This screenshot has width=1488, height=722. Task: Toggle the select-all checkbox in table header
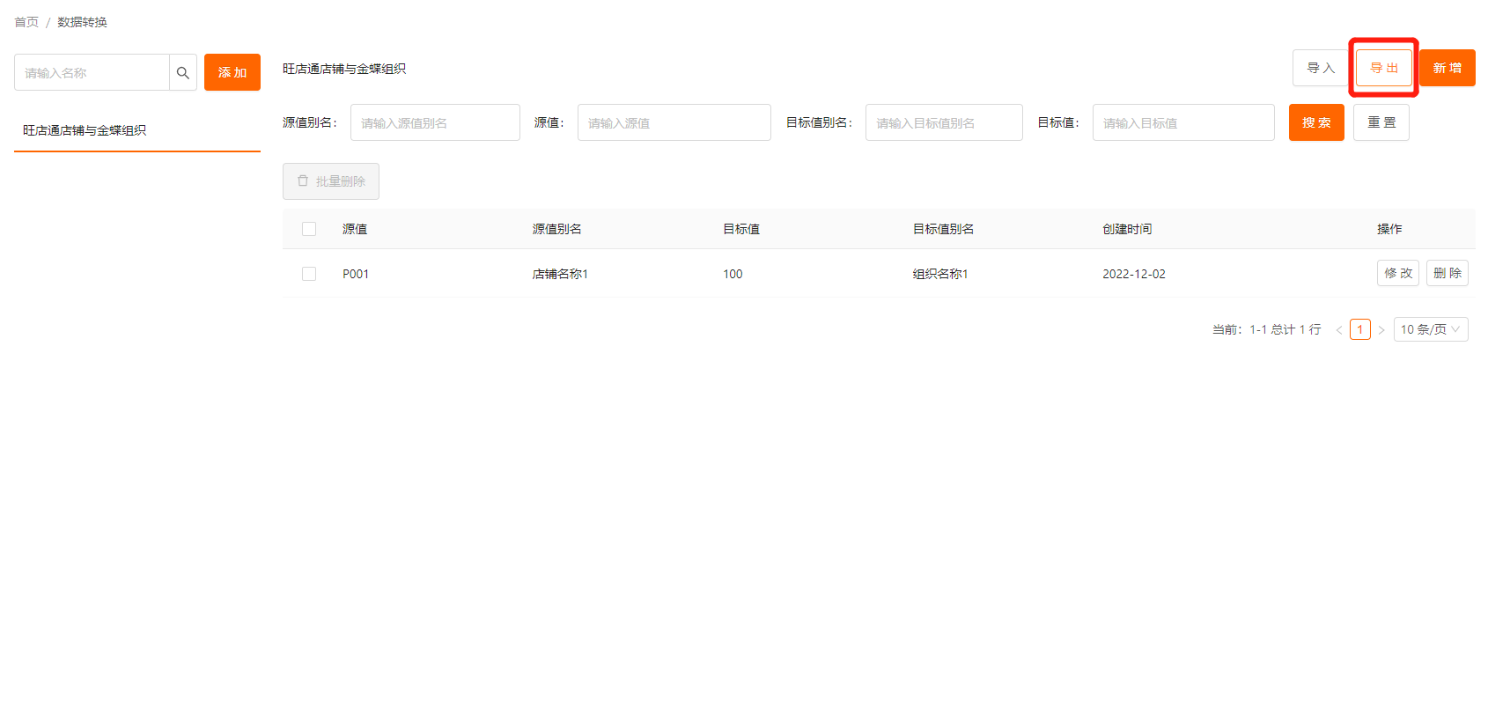pyautogui.click(x=309, y=229)
